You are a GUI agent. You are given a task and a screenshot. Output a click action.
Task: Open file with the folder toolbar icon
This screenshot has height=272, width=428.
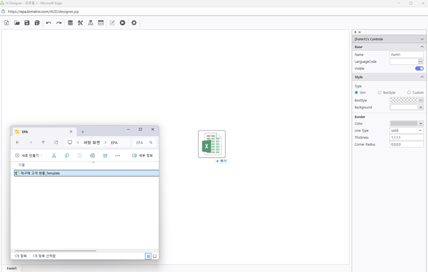coord(17,23)
